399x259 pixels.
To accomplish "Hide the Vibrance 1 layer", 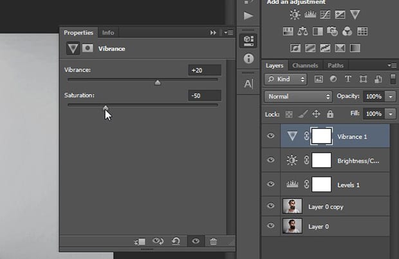I will pyautogui.click(x=271, y=136).
